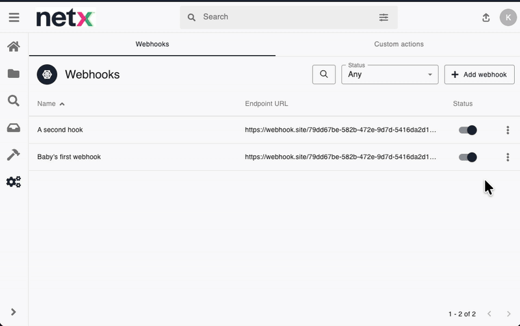The height and width of the screenshot is (326, 520).
Task: Open the Status filter dropdown
Action: coord(390,75)
